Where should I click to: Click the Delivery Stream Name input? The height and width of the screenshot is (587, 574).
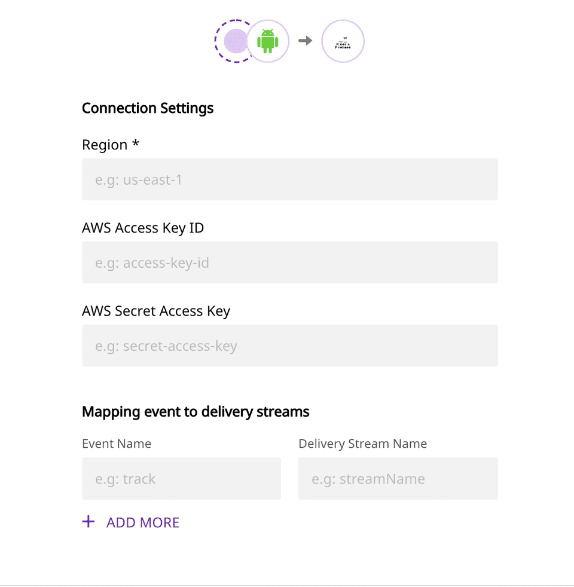pyautogui.click(x=398, y=479)
